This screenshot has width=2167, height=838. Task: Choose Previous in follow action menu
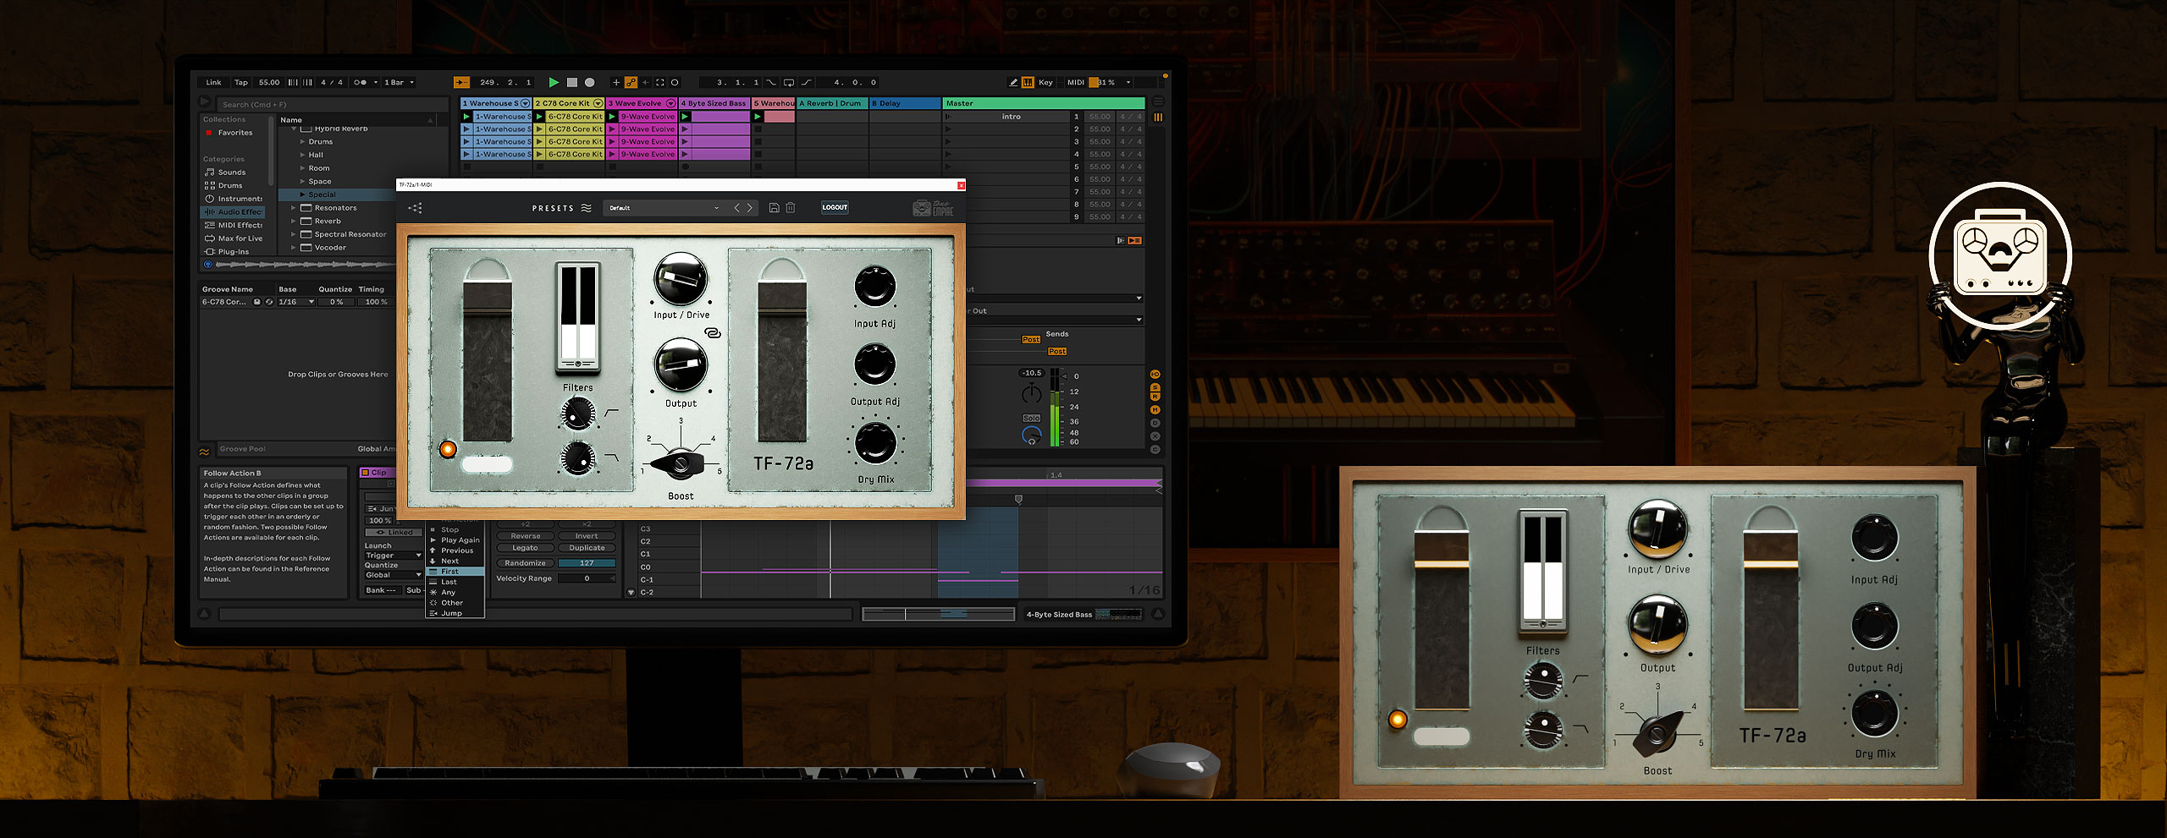tap(455, 550)
